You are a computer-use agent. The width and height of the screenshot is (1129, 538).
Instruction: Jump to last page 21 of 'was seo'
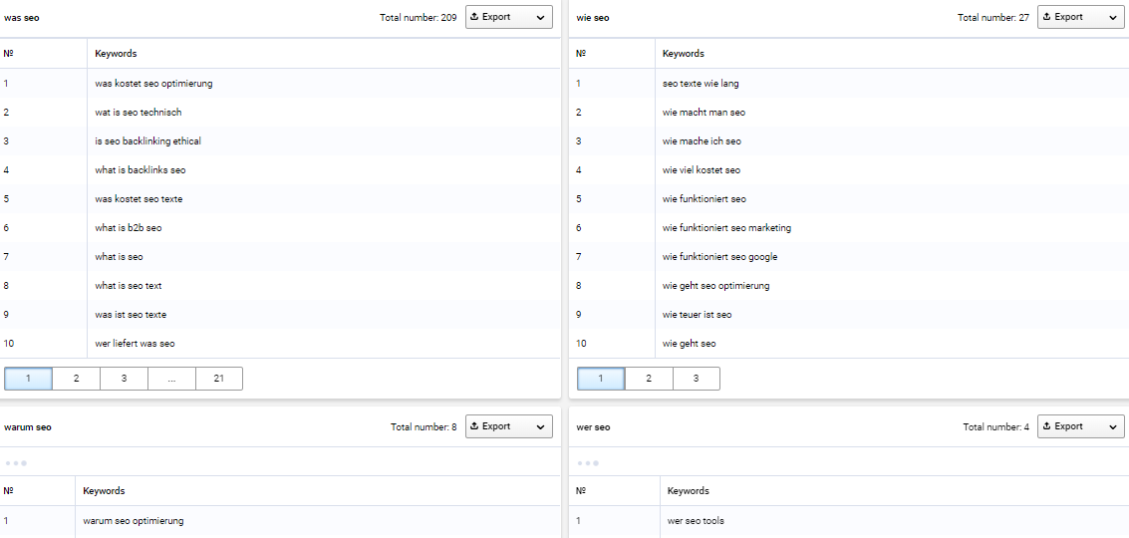coord(219,379)
